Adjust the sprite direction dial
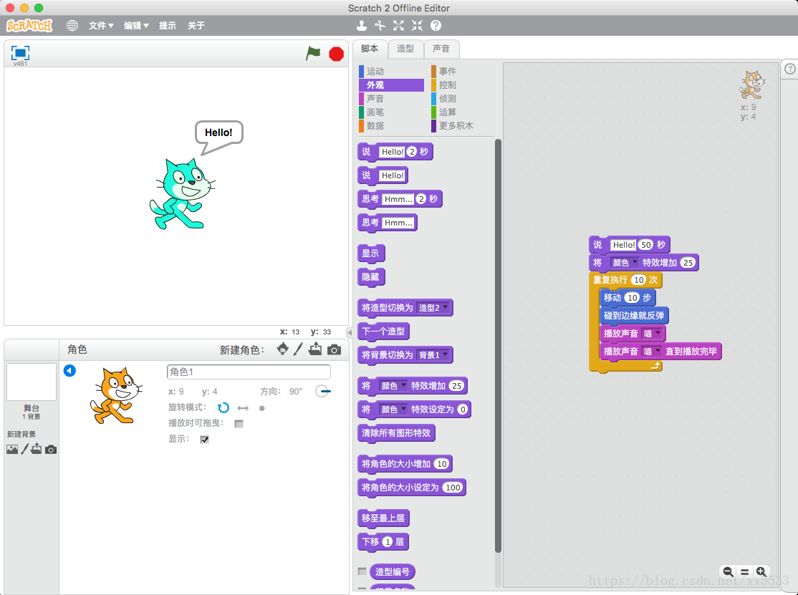The width and height of the screenshot is (798, 595). 323,391
